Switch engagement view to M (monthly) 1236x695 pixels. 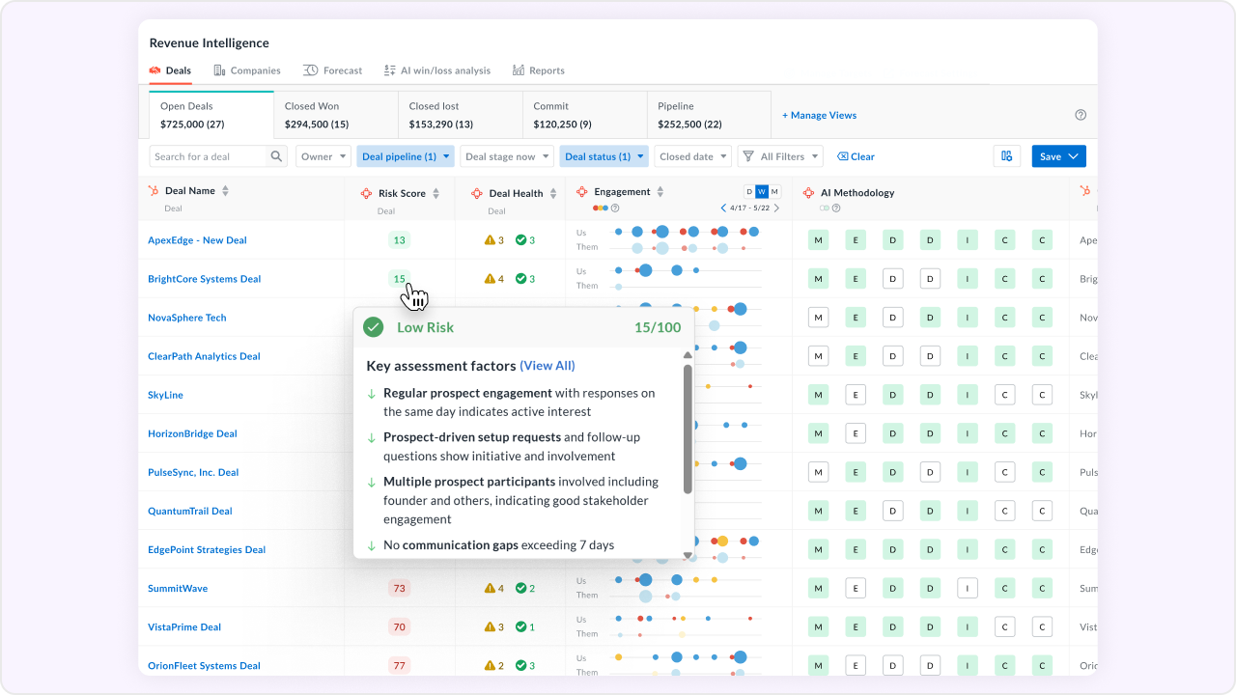tap(773, 191)
